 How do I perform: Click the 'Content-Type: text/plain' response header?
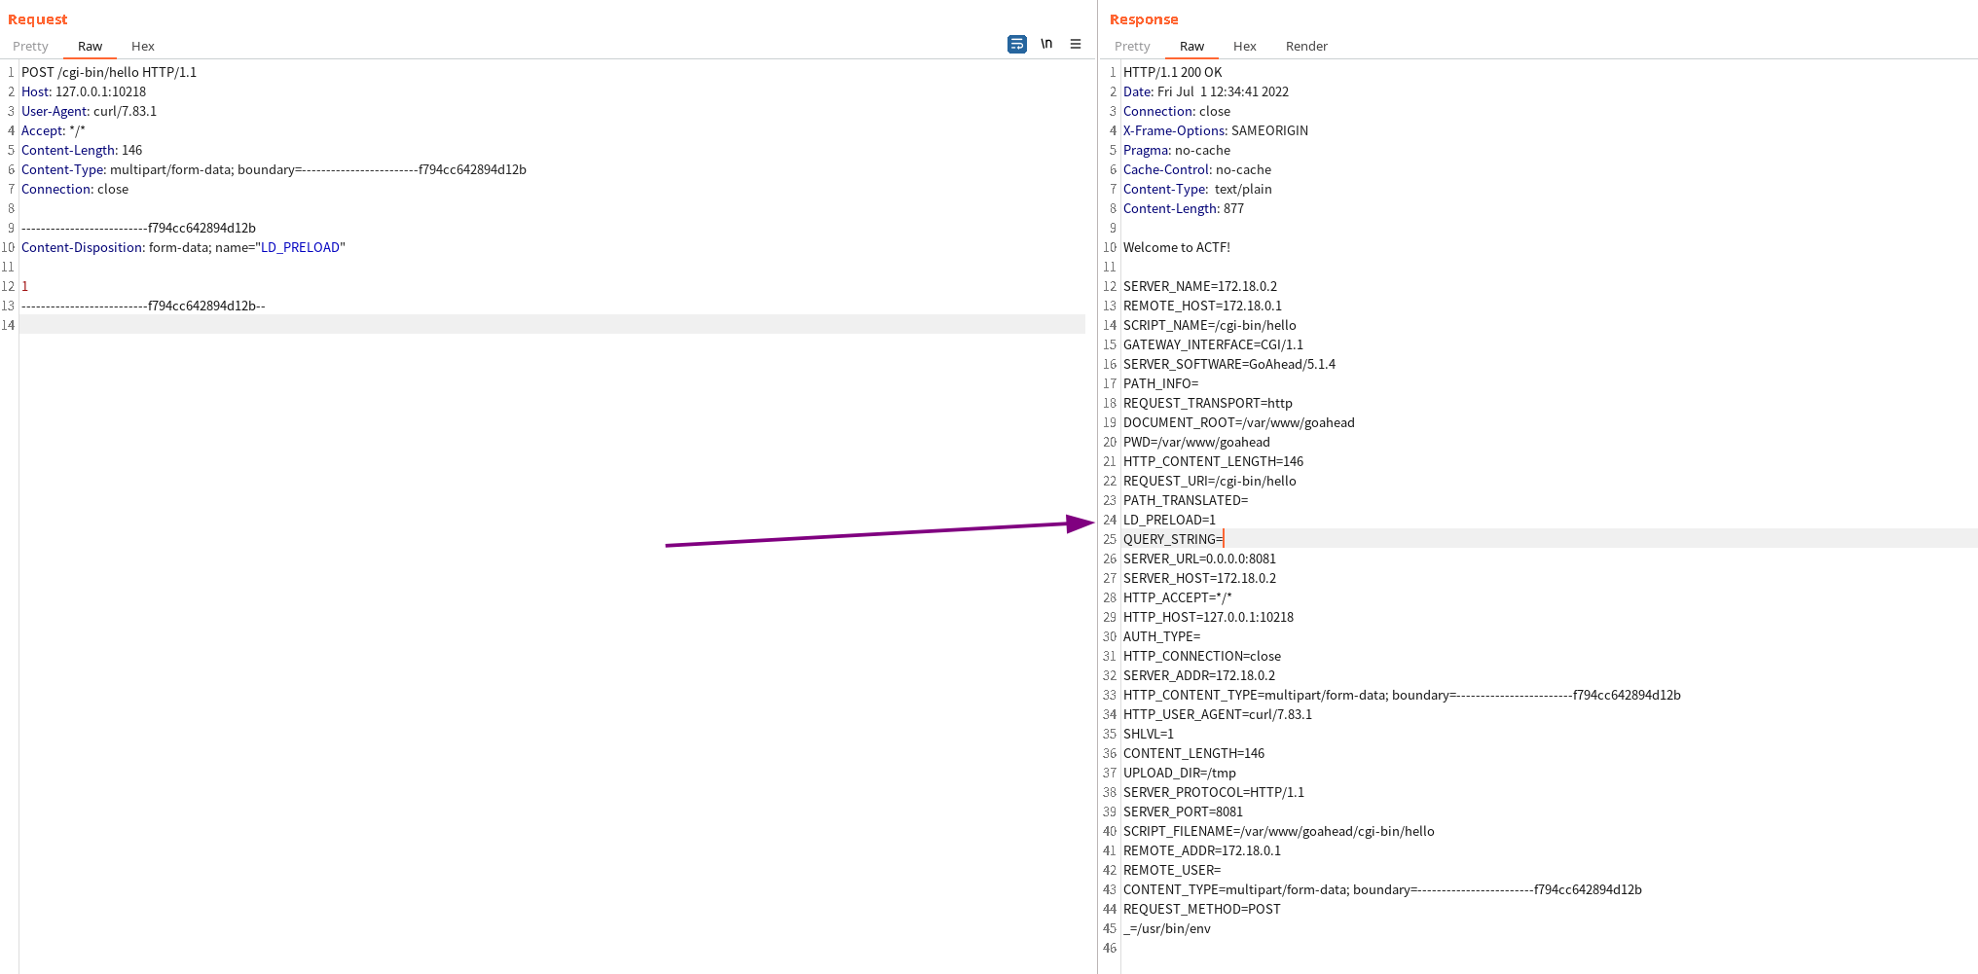click(x=1197, y=189)
